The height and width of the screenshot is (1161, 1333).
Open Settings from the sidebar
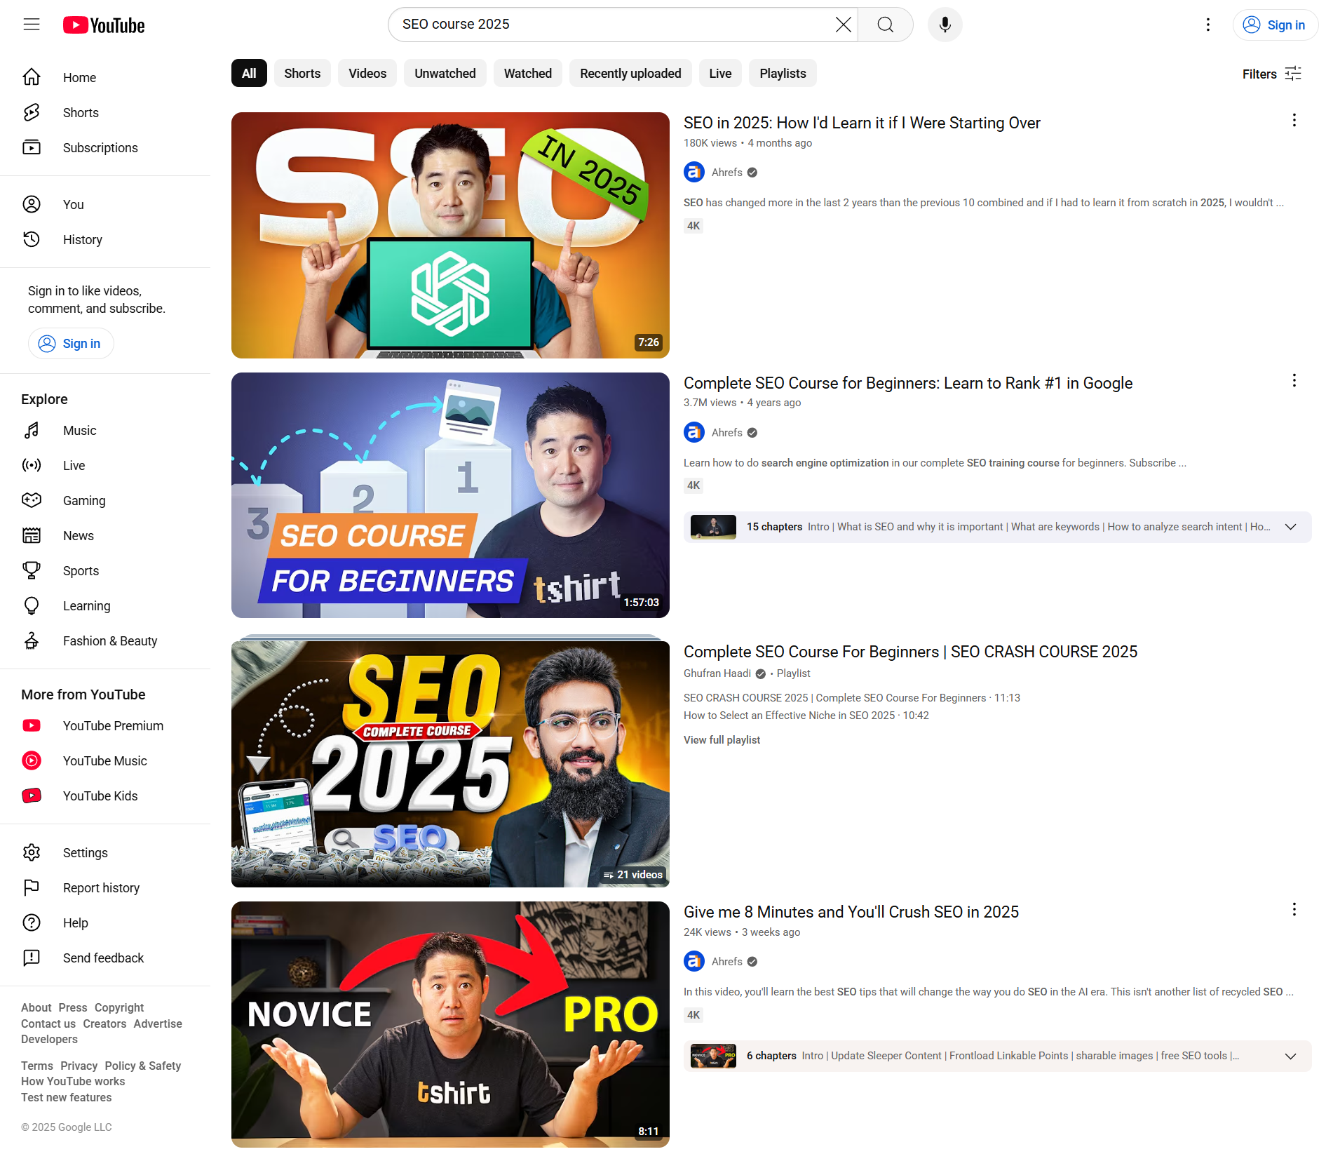[x=85, y=852]
